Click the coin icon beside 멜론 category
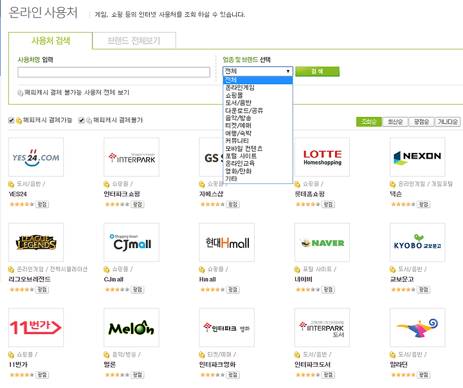463x388 pixels. click(107, 355)
